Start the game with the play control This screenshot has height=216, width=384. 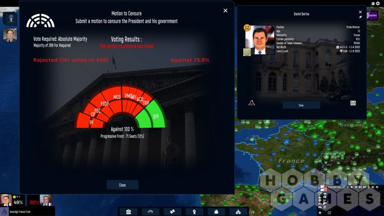click(352, 187)
